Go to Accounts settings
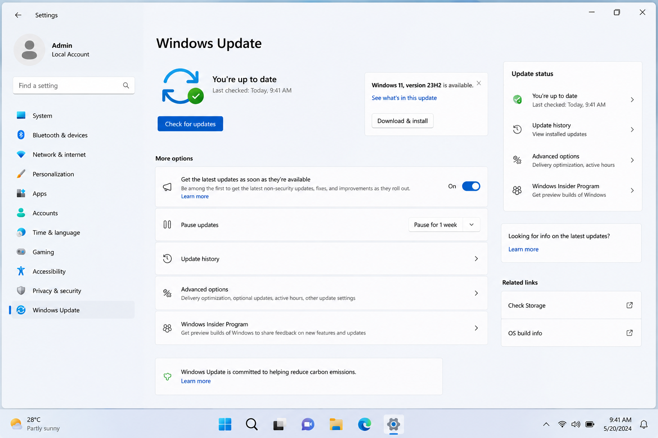This screenshot has height=438, width=658. pyautogui.click(x=72, y=213)
